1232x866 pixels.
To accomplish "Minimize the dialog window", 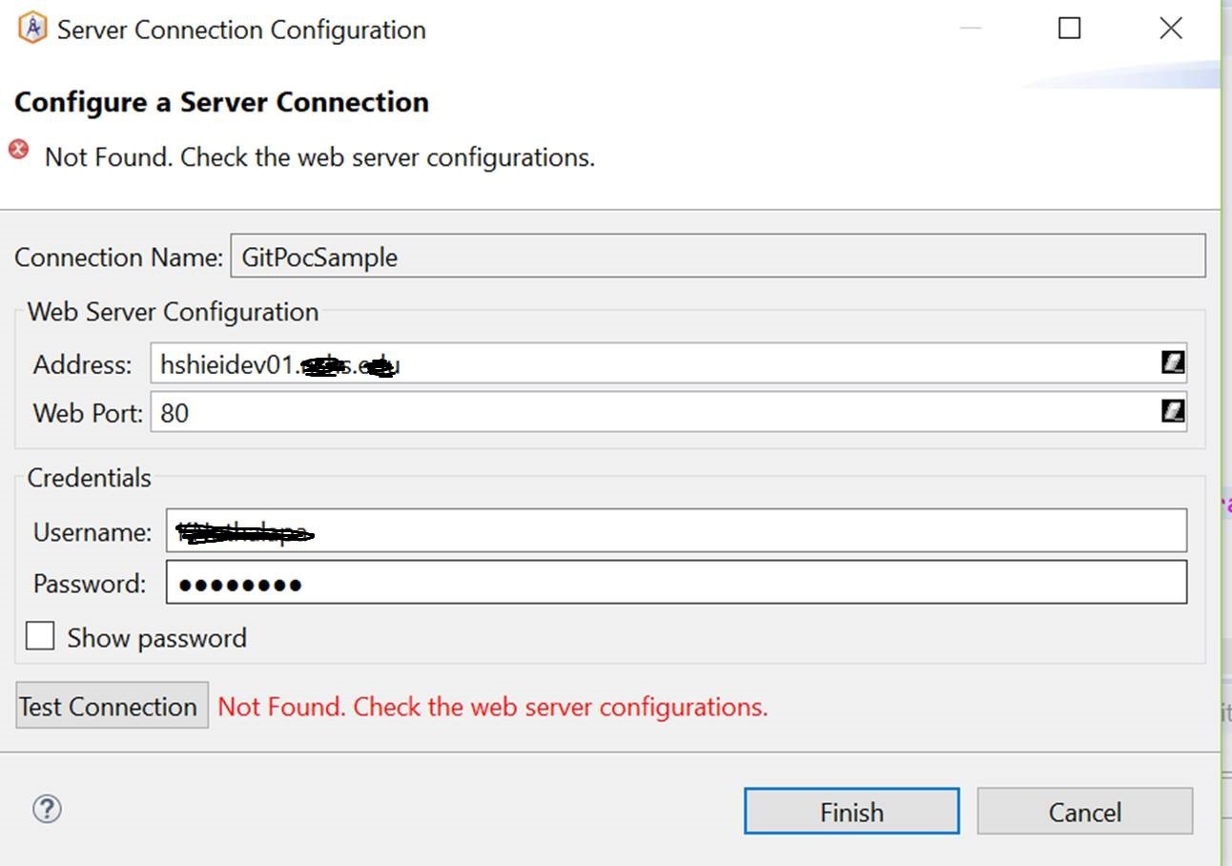I will click(970, 29).
